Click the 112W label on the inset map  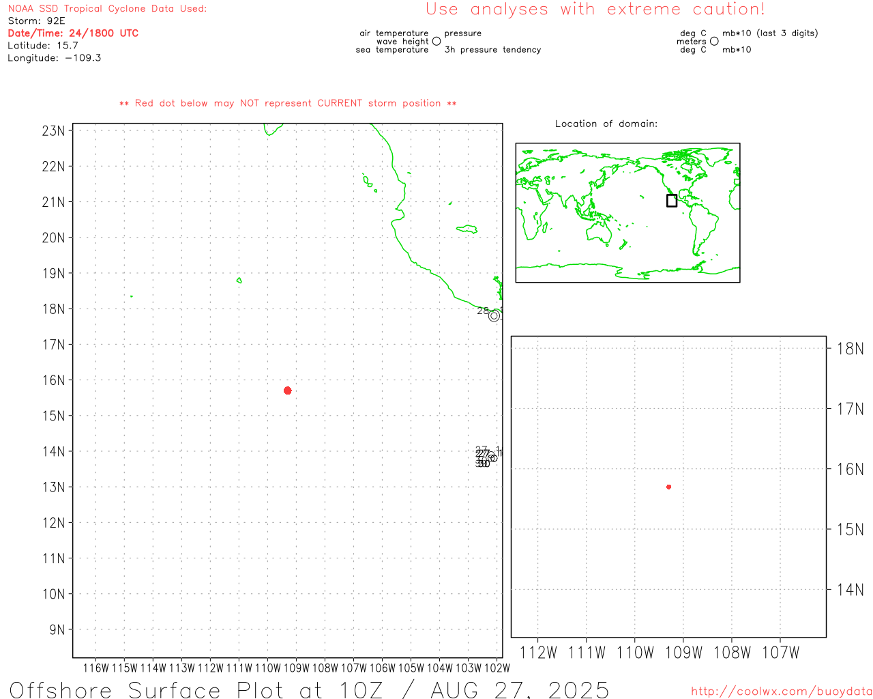538,653
